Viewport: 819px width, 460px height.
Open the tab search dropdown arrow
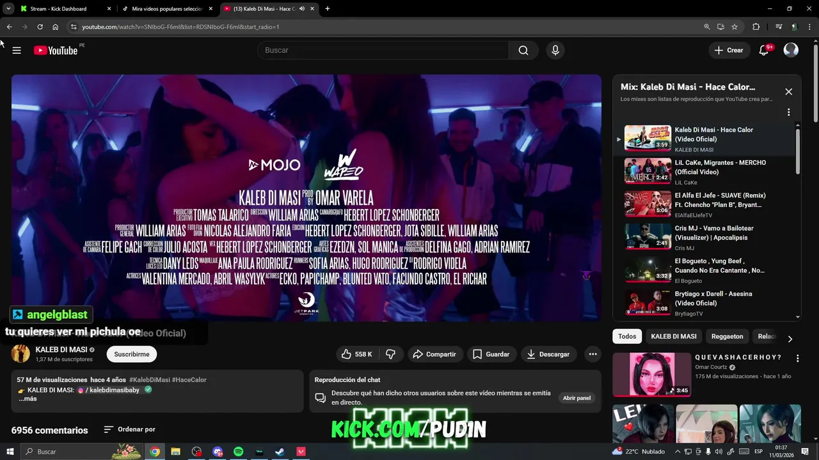[8, 9]
